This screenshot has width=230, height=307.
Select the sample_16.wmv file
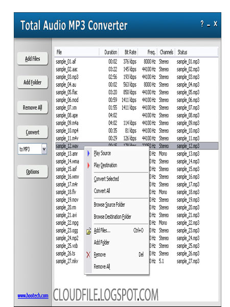coord(67,177)
